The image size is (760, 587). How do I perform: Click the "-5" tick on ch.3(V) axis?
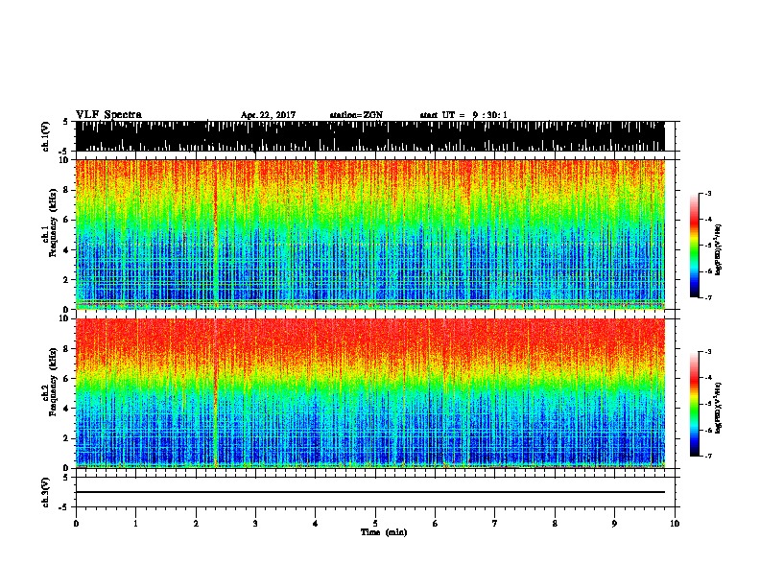tap(63, 507)
